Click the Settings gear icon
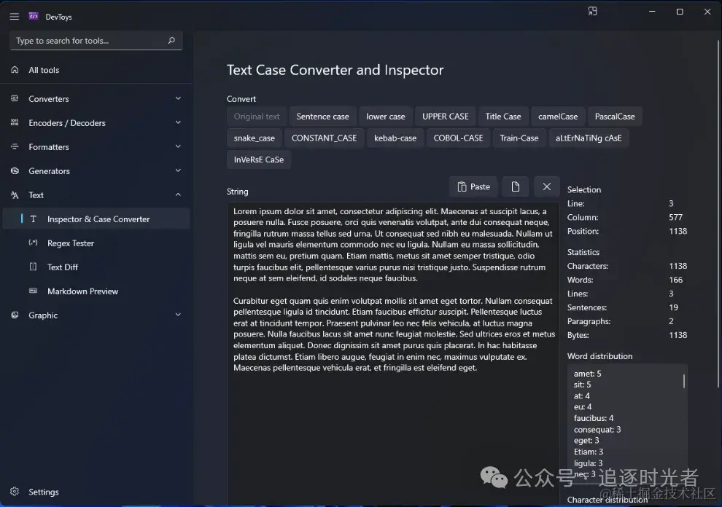722x507 pixels. tap(15, 492)
